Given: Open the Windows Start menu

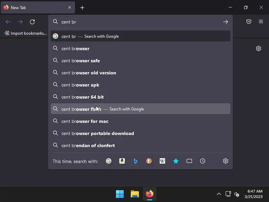Looking at the screenshot, I should click(120, 194).
